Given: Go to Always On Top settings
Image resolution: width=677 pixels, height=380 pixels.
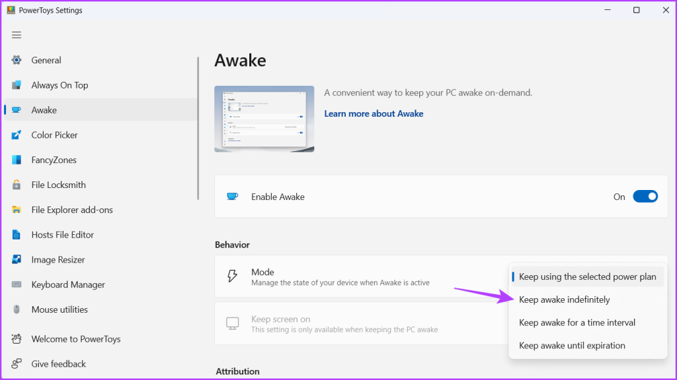Looking at the screenshot, I should click(100, 85).
